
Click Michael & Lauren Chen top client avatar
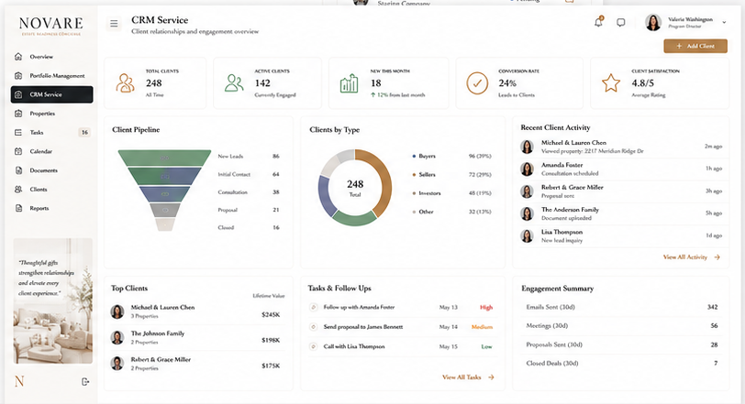(117, 311)
